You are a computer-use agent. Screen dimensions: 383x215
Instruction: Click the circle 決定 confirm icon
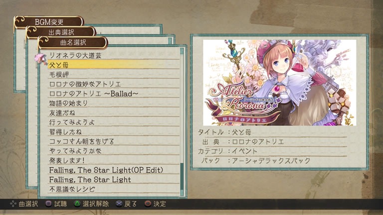(148, 204)
